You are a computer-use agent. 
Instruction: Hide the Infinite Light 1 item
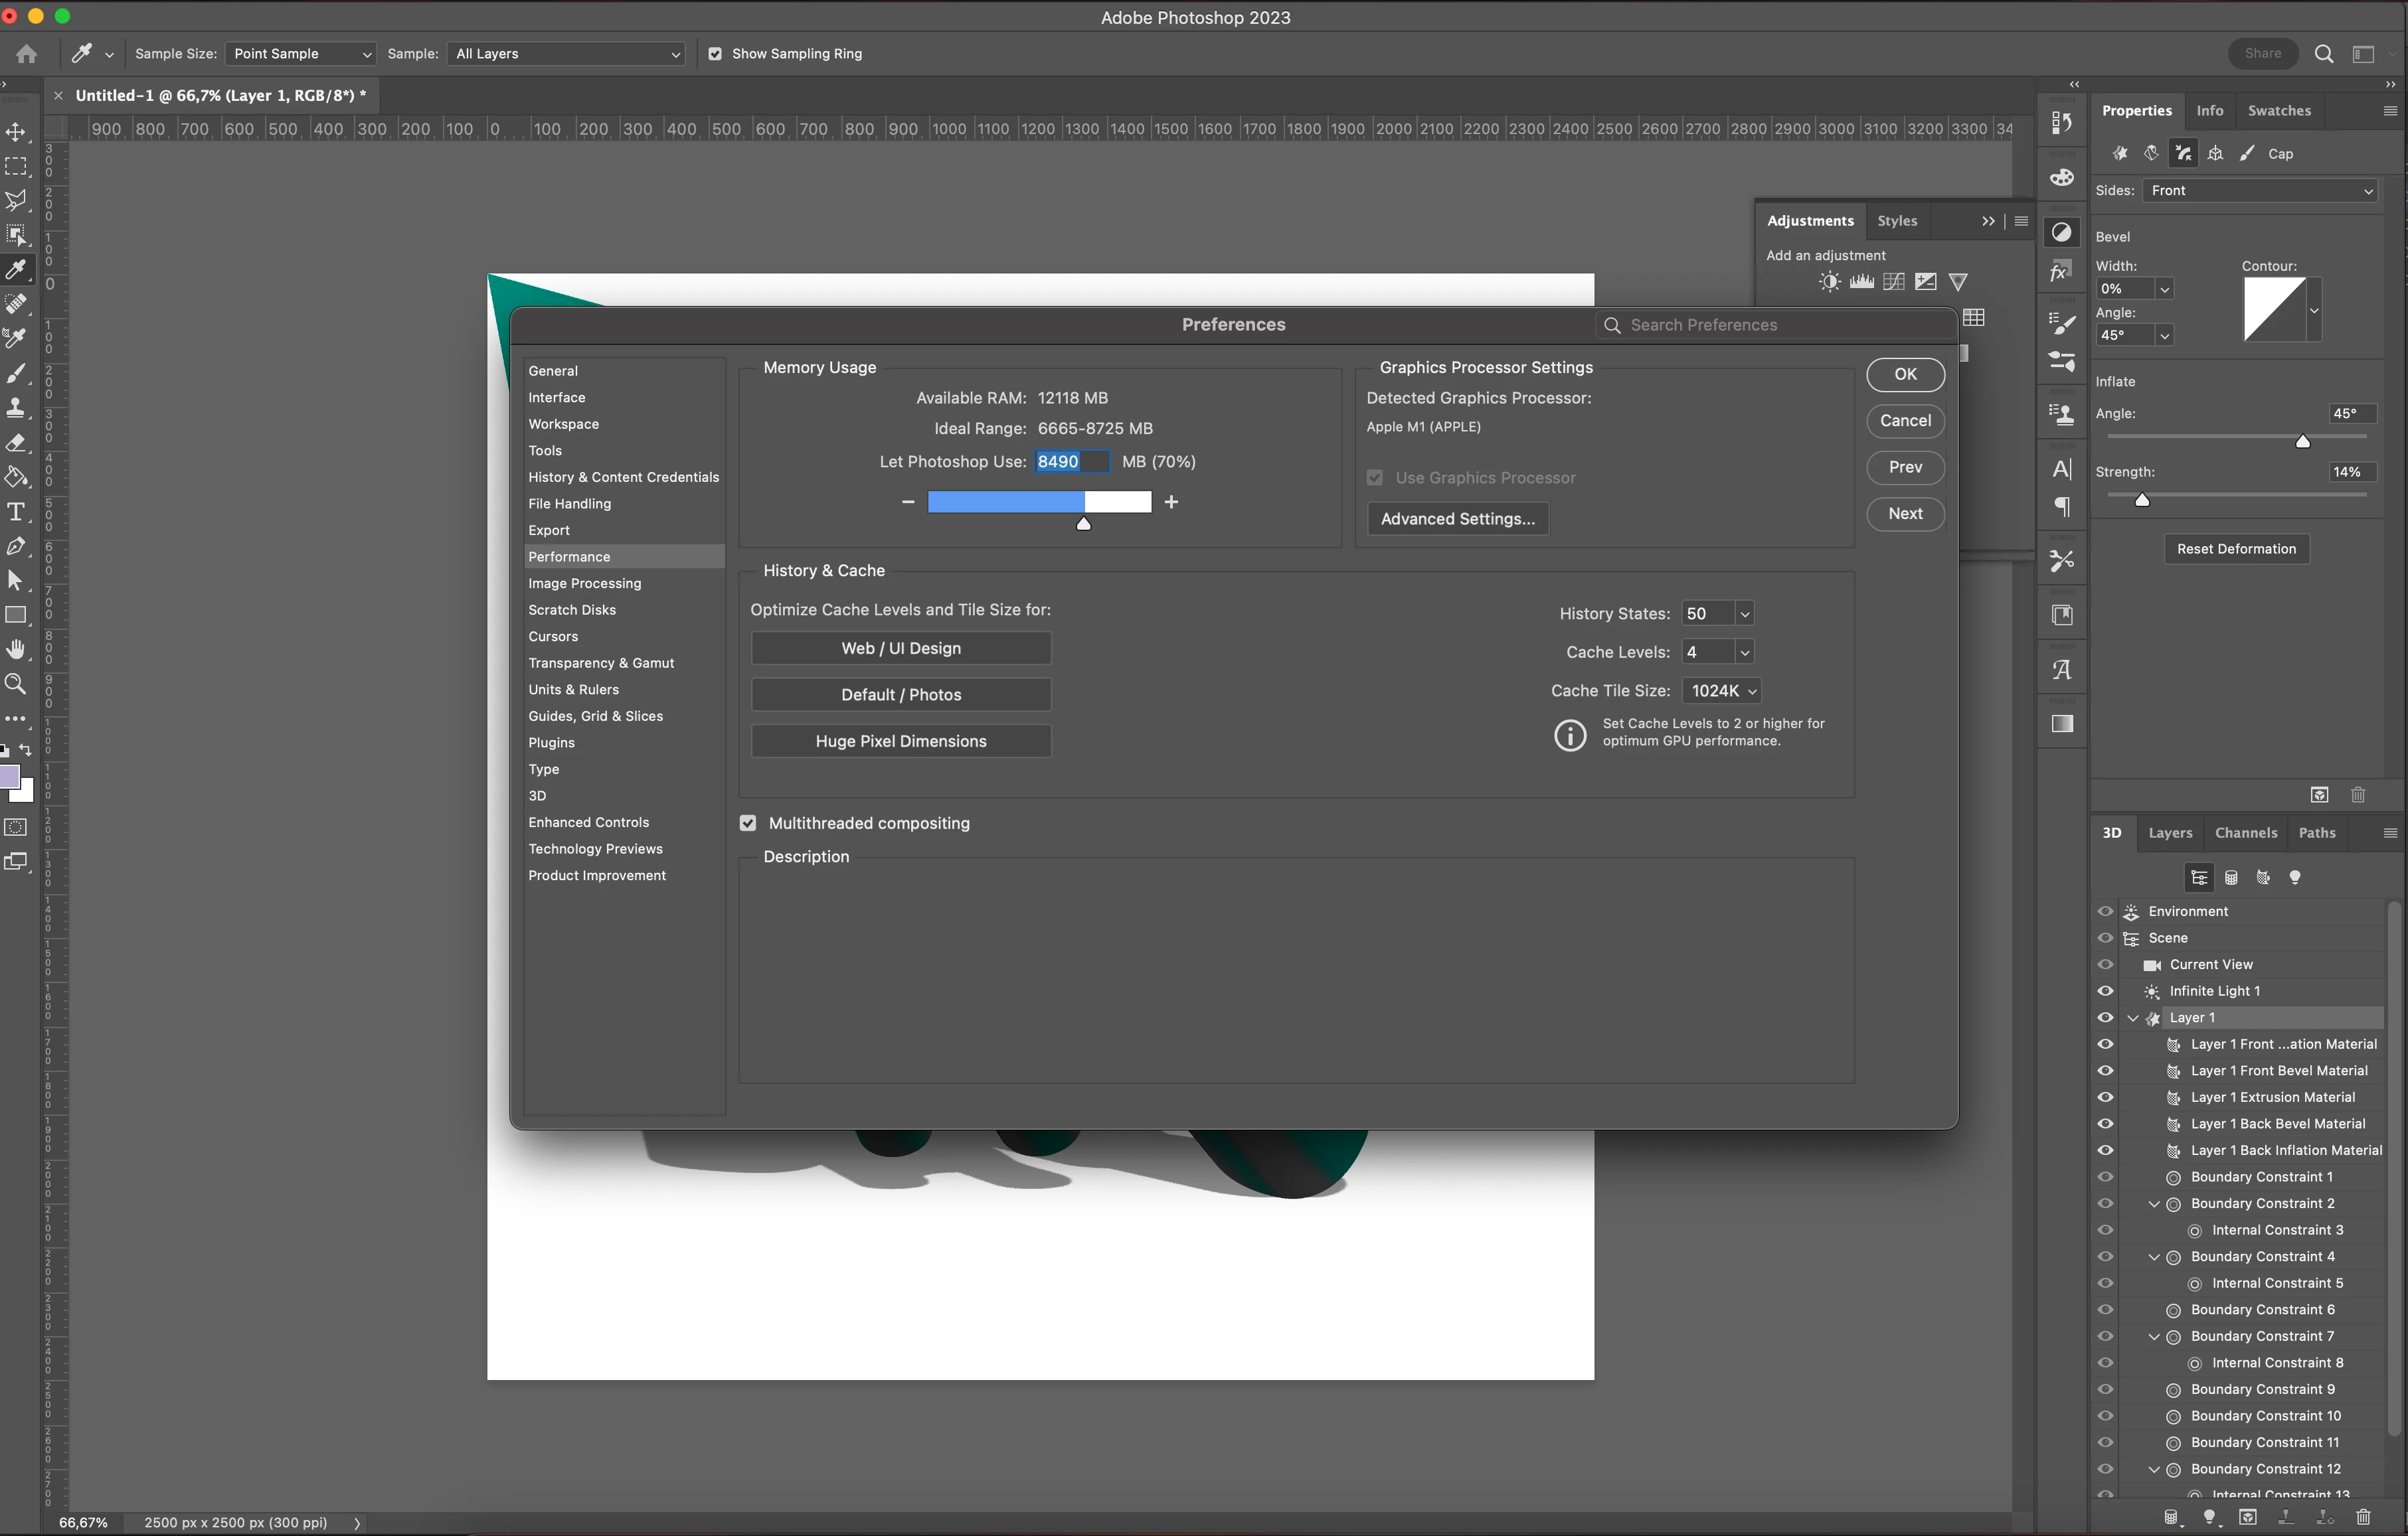(x=2105, y=991)
